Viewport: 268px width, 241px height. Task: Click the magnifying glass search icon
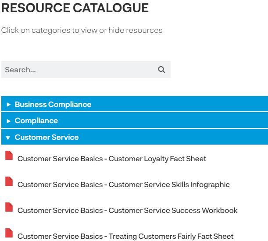click(161, 70)
